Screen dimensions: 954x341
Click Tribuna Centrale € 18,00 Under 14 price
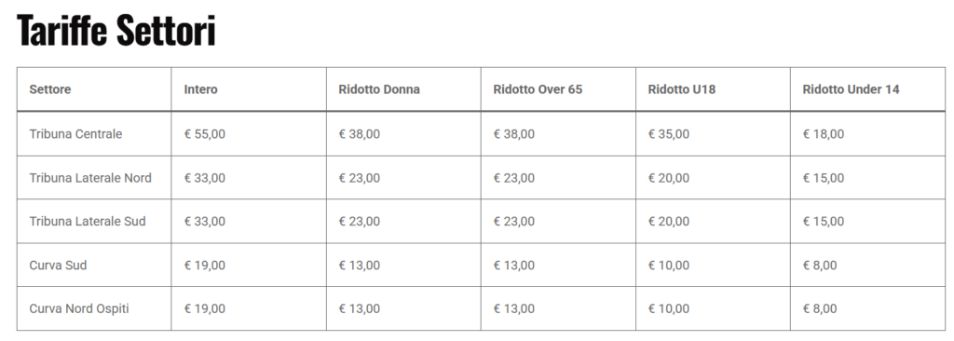coord(824,134)
